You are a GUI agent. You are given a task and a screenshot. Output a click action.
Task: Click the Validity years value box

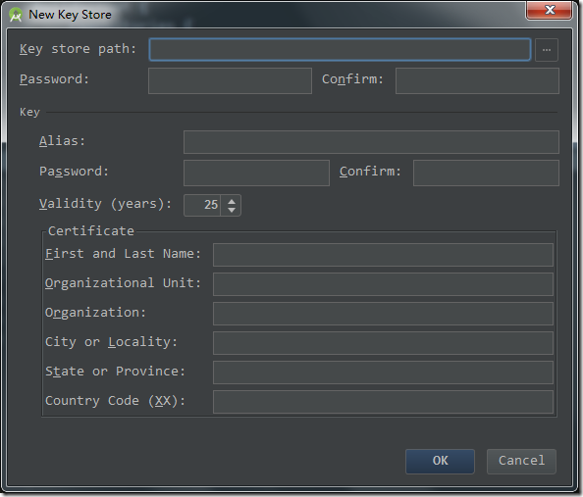(x=202, y=205)
